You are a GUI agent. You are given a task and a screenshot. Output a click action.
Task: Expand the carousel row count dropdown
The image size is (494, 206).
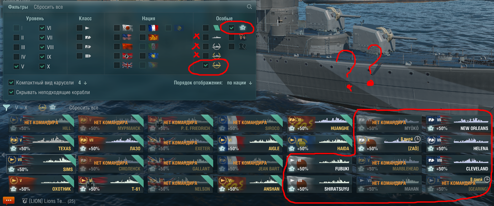(83, 83)
